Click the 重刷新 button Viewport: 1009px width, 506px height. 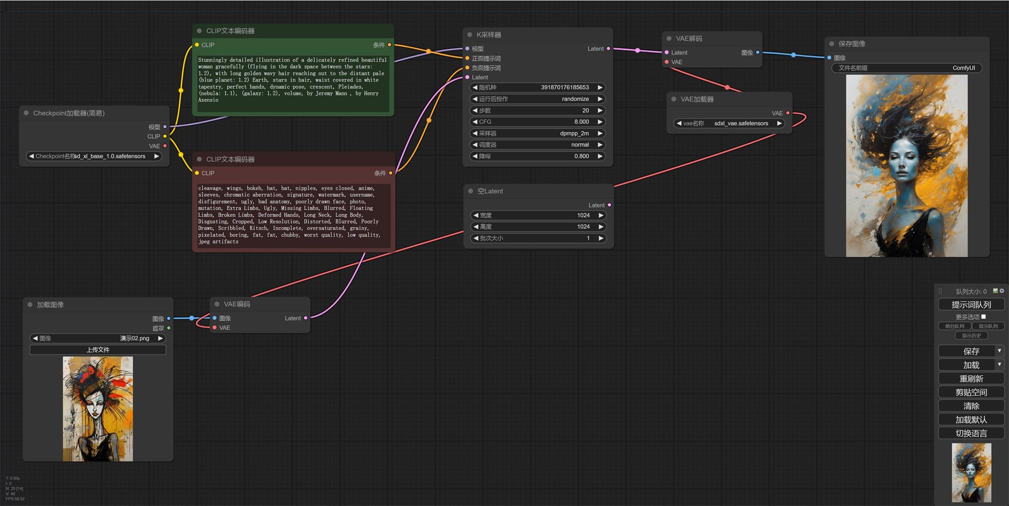click(x=971, y=378)
